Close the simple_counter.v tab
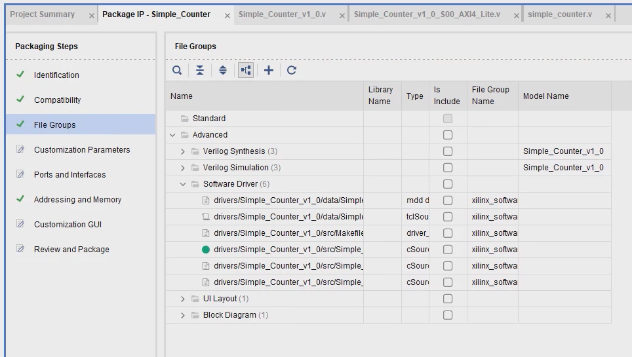Screen dimensions: 632x357 point(608,16)
